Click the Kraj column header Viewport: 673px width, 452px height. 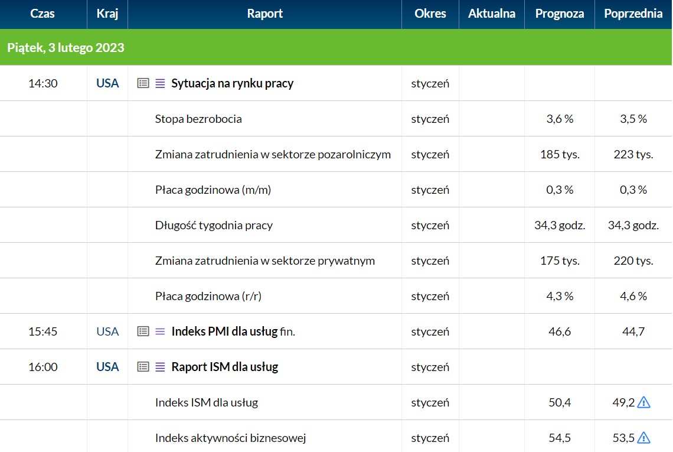tap(107, 14)
